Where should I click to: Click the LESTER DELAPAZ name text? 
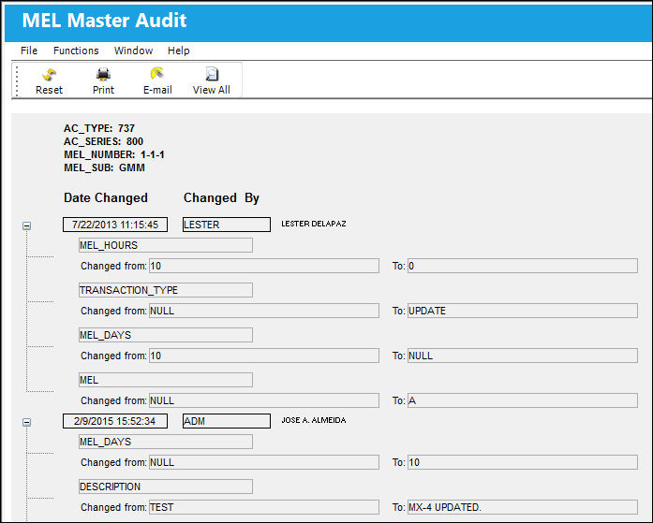click(x=314, y=224)
